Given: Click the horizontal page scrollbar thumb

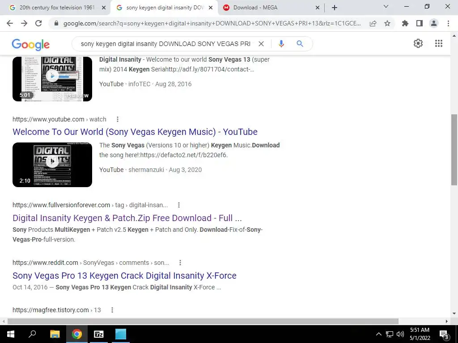Looking at the screenshot, I should [x=203, y=321].
